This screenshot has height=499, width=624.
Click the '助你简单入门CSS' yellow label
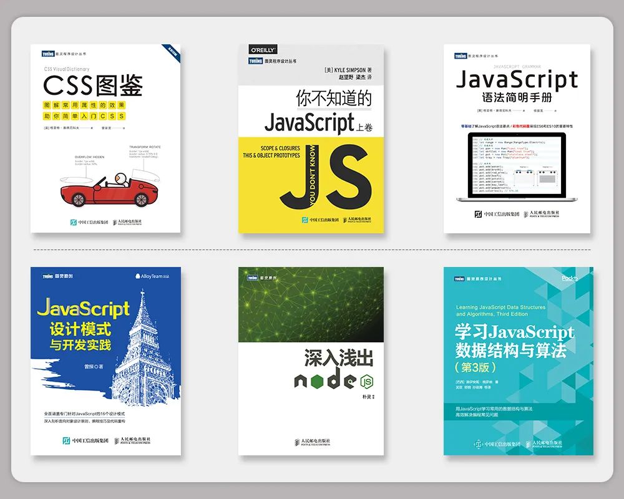tap(84, 116)
